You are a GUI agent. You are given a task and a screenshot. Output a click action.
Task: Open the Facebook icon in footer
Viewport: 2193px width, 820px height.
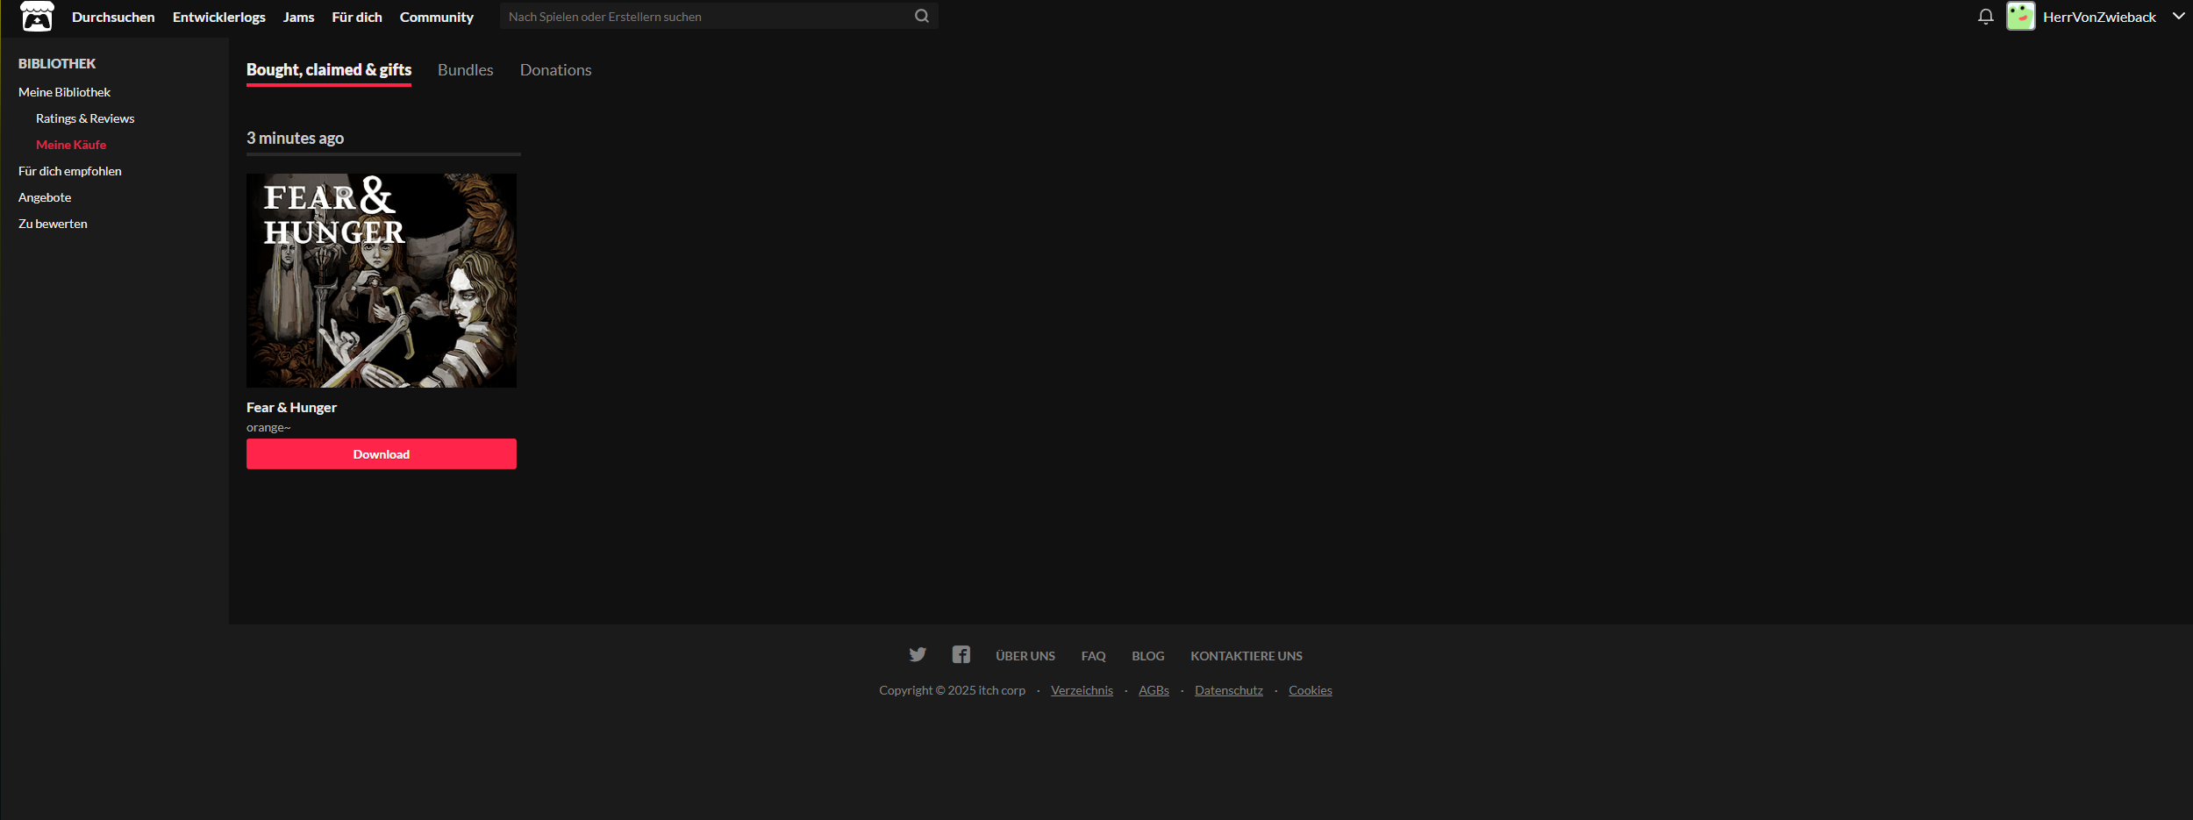[961, 654]
